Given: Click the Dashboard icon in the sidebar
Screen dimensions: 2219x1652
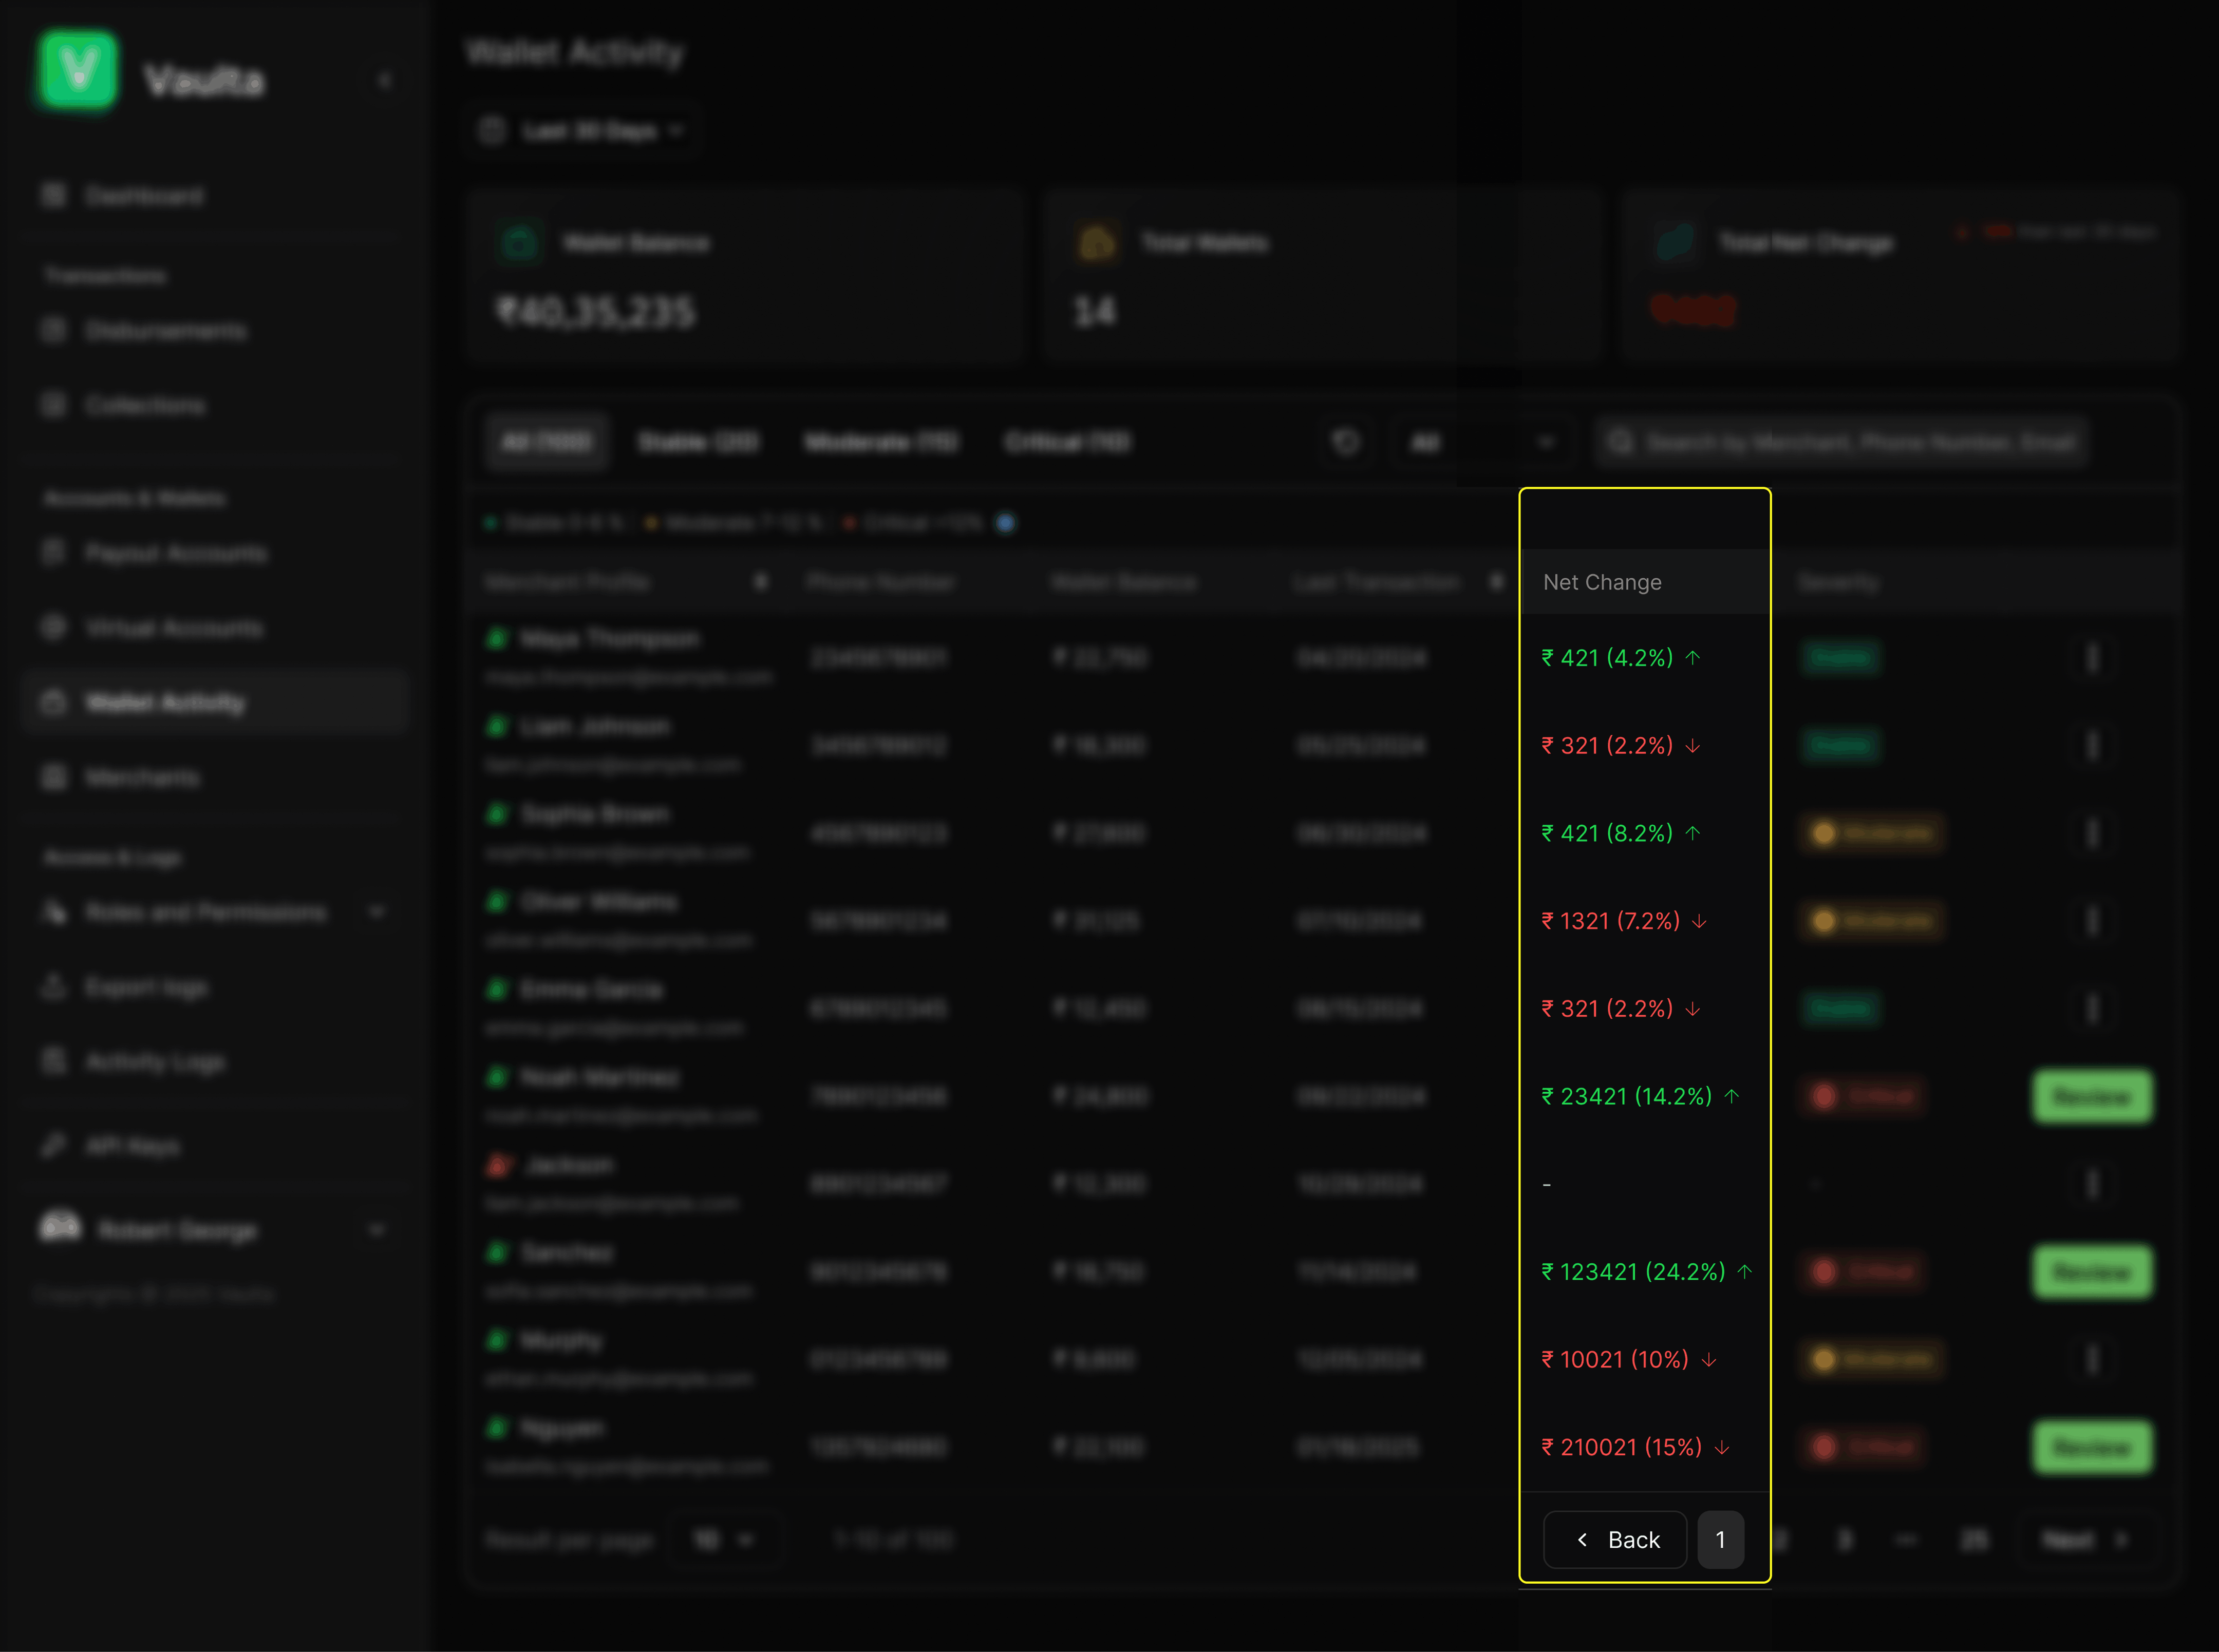Looking at the screenshot, I should 54,195.
